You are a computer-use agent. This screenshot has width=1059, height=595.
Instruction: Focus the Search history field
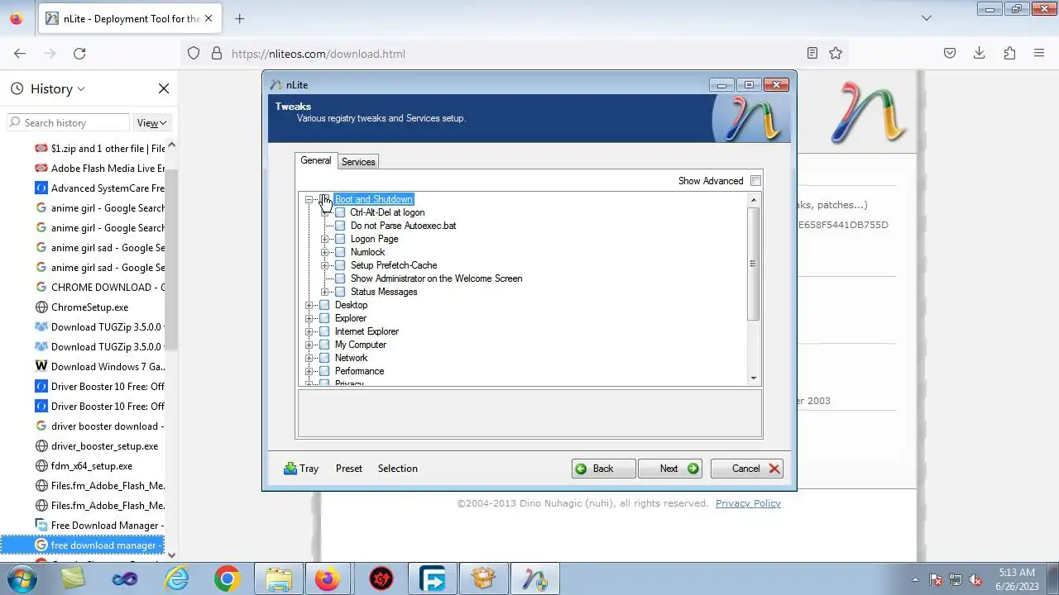pos(68,122)
